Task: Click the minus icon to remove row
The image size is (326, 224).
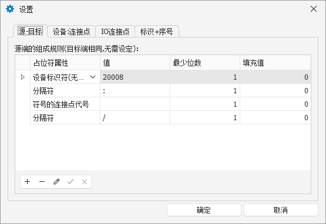Action: [42, 182]
